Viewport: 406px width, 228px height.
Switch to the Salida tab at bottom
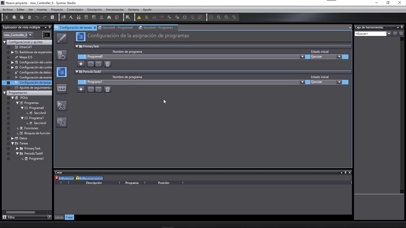point(59,217)
